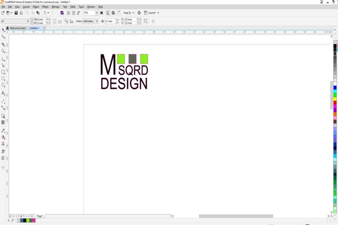Open the Options gear icon

(139, 13)
